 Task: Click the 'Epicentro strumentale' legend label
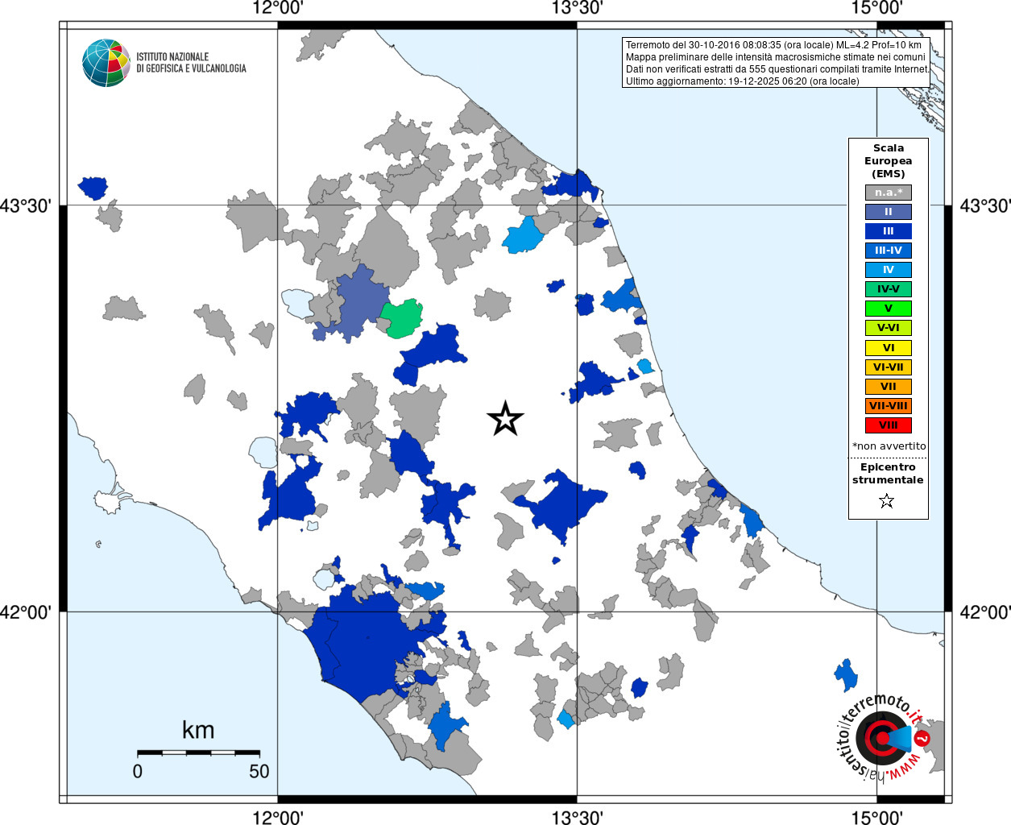click(888, 474)
